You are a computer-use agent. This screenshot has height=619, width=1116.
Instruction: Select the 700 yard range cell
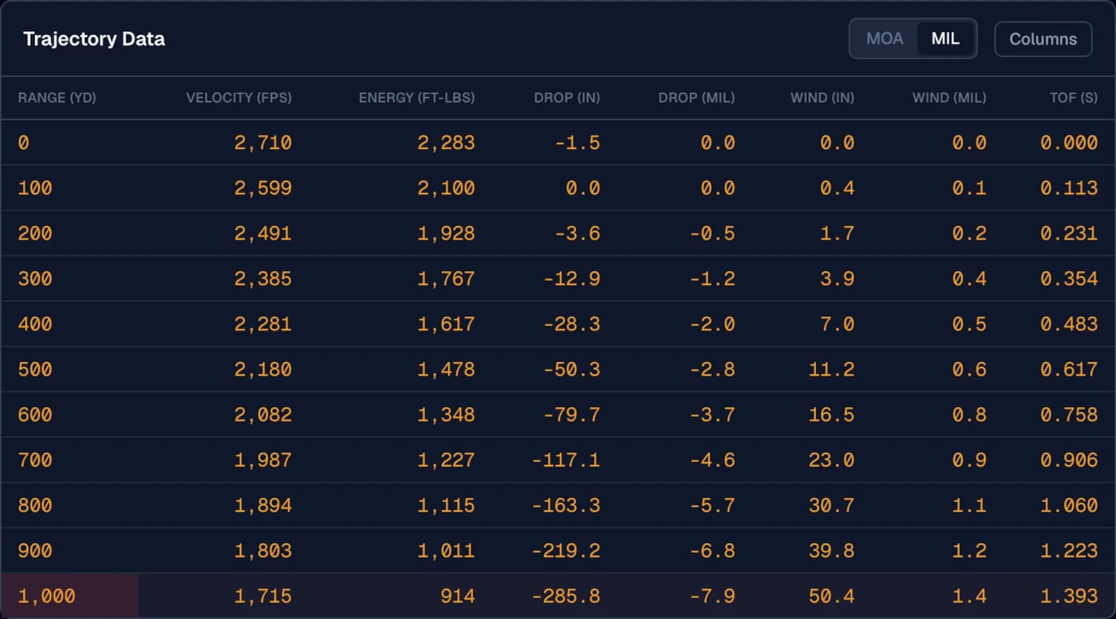[x=35, y=460]
